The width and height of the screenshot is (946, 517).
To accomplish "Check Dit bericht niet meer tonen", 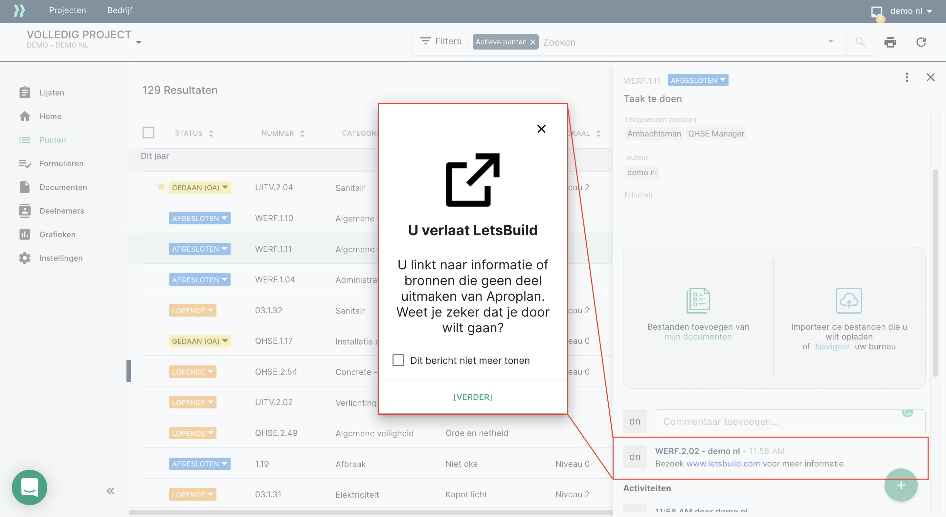I will coord(398,360).
